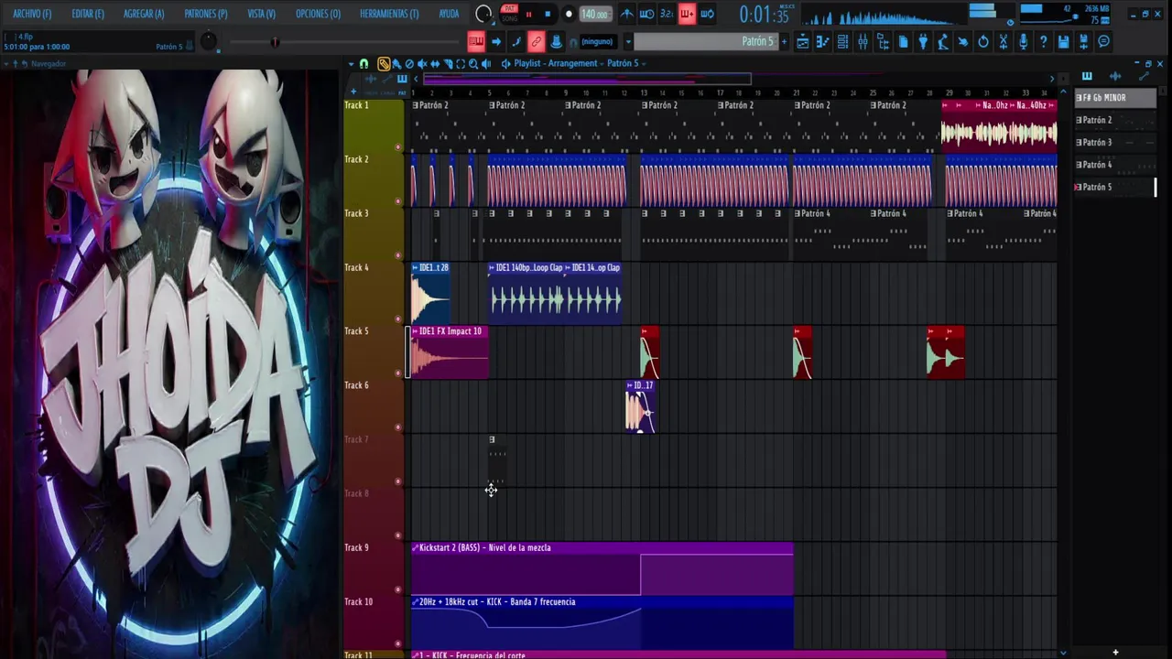Viewport: 1172px width, 659px height.
Task: Select the Slice tool in playlist toolbar
Action: click(448, 64)
